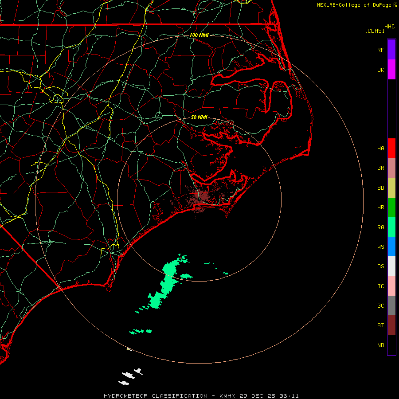Click the DS legend label

(x=380, y=266)
